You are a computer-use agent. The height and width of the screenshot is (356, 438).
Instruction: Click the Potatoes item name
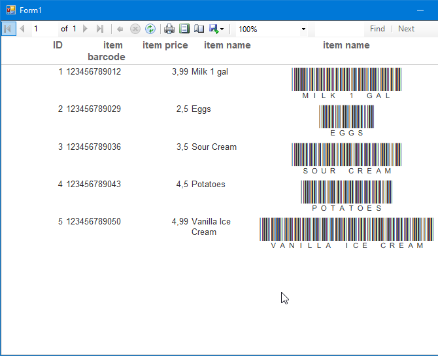pyautogui.click(x=208, y=184)
